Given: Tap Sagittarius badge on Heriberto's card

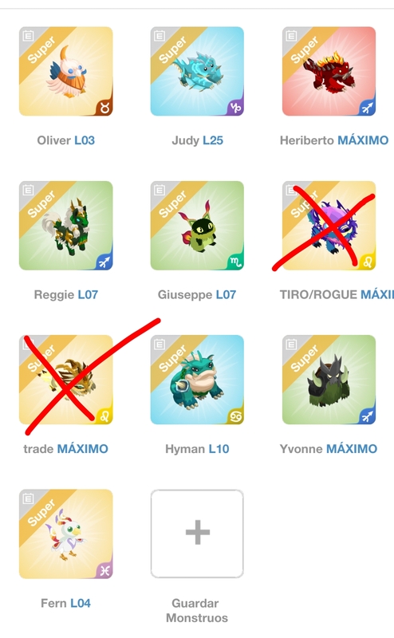Looking at the screenshot, I should 367,108.
